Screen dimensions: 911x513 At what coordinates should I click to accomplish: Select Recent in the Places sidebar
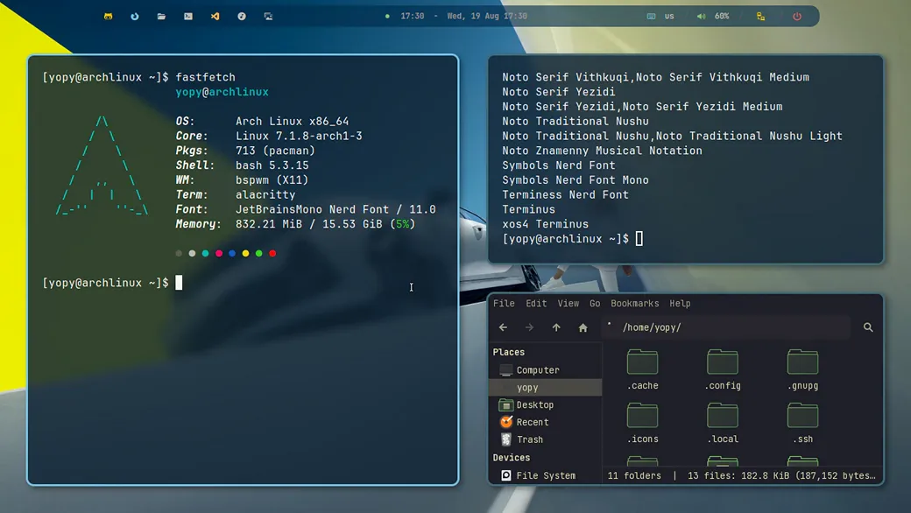(x=545, y=423)
